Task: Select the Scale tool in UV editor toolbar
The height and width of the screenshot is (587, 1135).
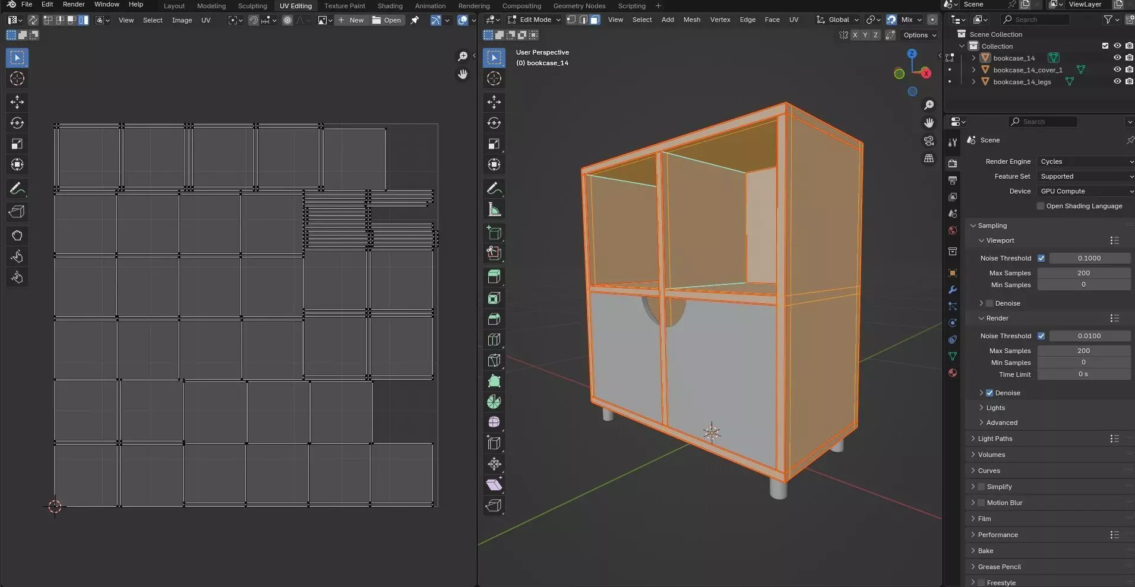Action: (x=17, y=144)
